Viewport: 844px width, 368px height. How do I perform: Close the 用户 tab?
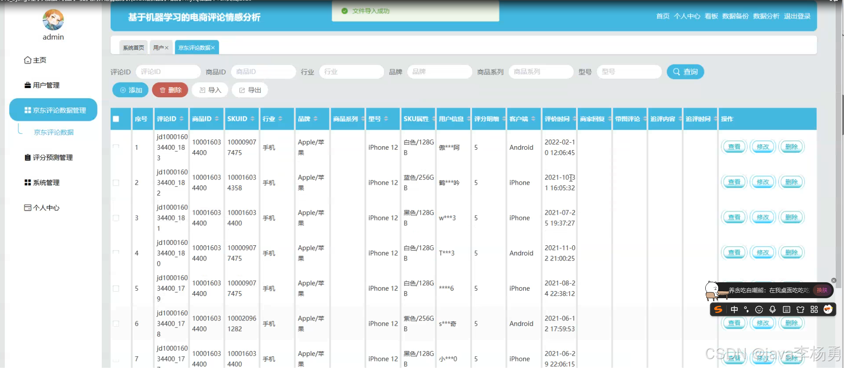[x=167, y=48]
